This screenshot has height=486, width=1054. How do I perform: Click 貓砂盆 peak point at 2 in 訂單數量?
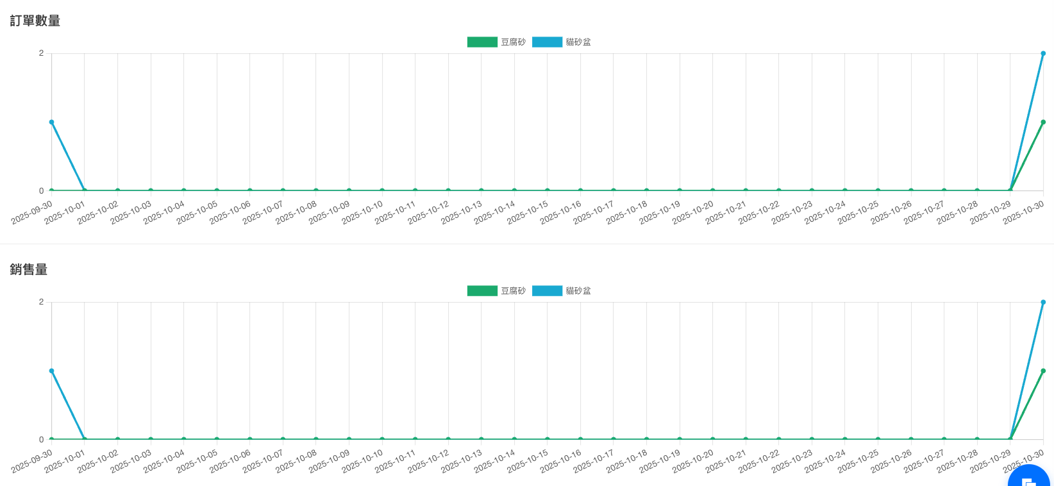click(1043, 54)
